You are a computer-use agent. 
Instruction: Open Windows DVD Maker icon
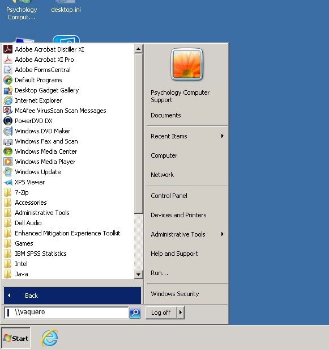[8, 131]
